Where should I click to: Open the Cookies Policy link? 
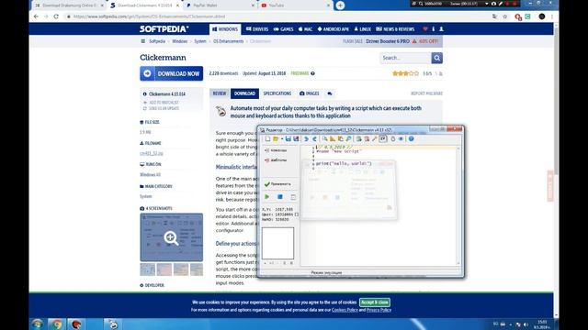[345, 310]
